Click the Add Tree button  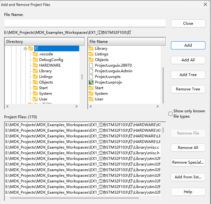pyautogui.click(x=188, y=75)
